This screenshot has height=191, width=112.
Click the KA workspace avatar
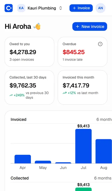[21, 8]
